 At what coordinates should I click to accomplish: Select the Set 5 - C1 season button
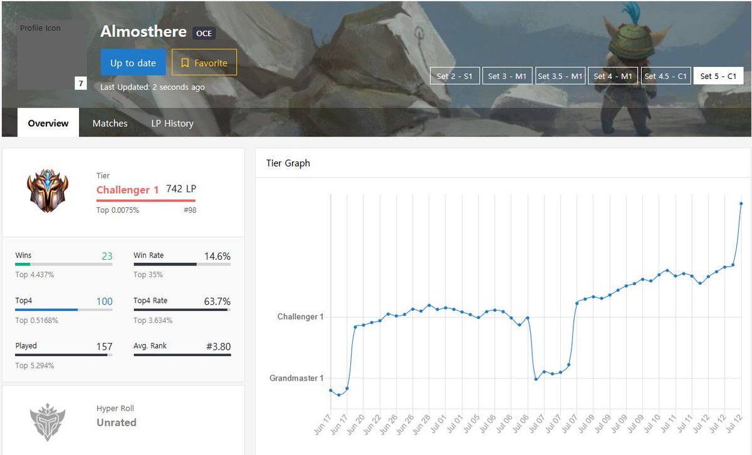pos(718,76)
